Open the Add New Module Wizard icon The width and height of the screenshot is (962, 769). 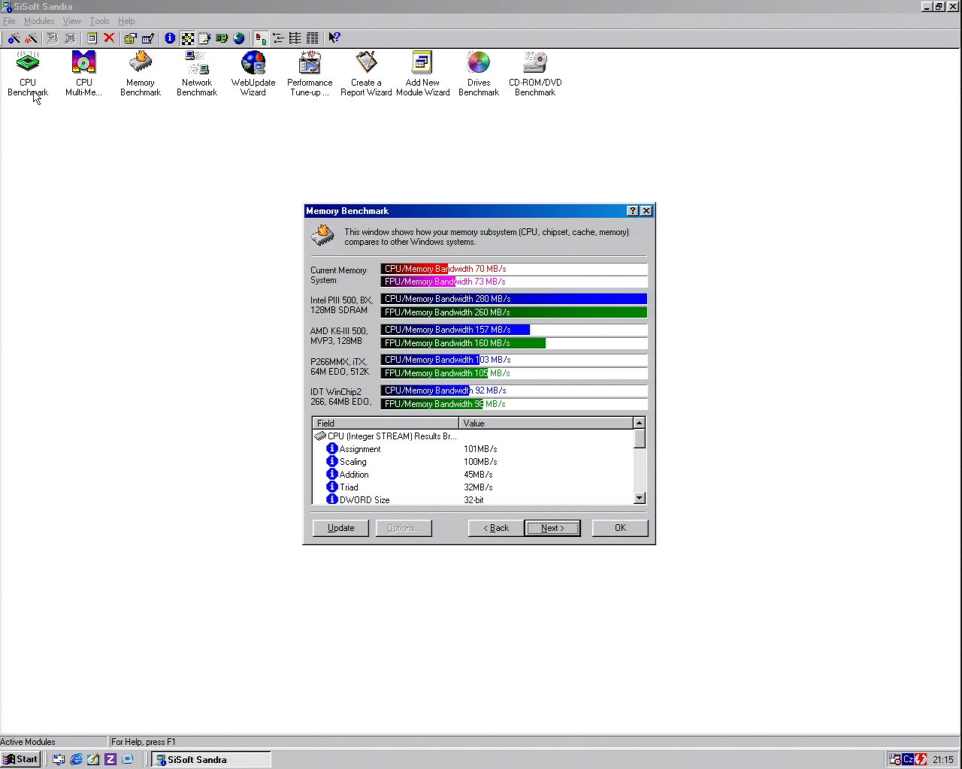[422, 74]
